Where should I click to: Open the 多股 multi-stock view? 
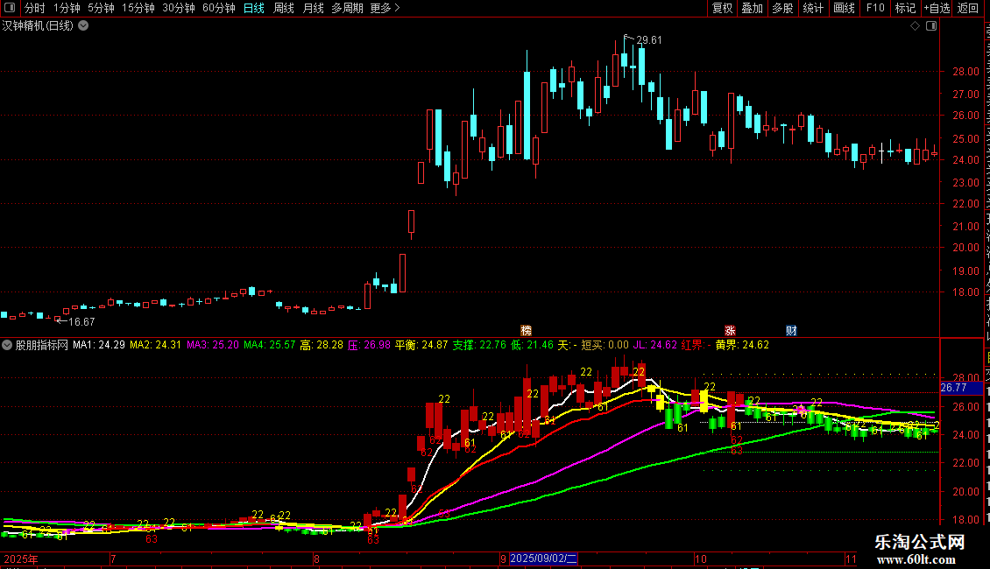tap(783, 8)
